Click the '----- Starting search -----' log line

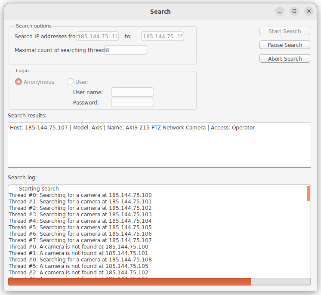coord(39,189)
